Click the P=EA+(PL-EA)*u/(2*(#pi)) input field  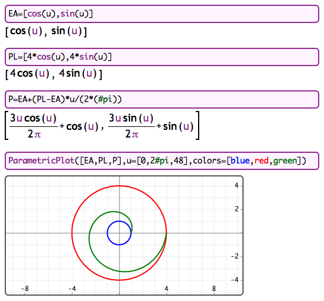pyautogui.click(x=162, y=99)
